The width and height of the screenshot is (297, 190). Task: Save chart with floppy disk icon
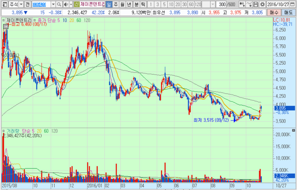(256, 4)
